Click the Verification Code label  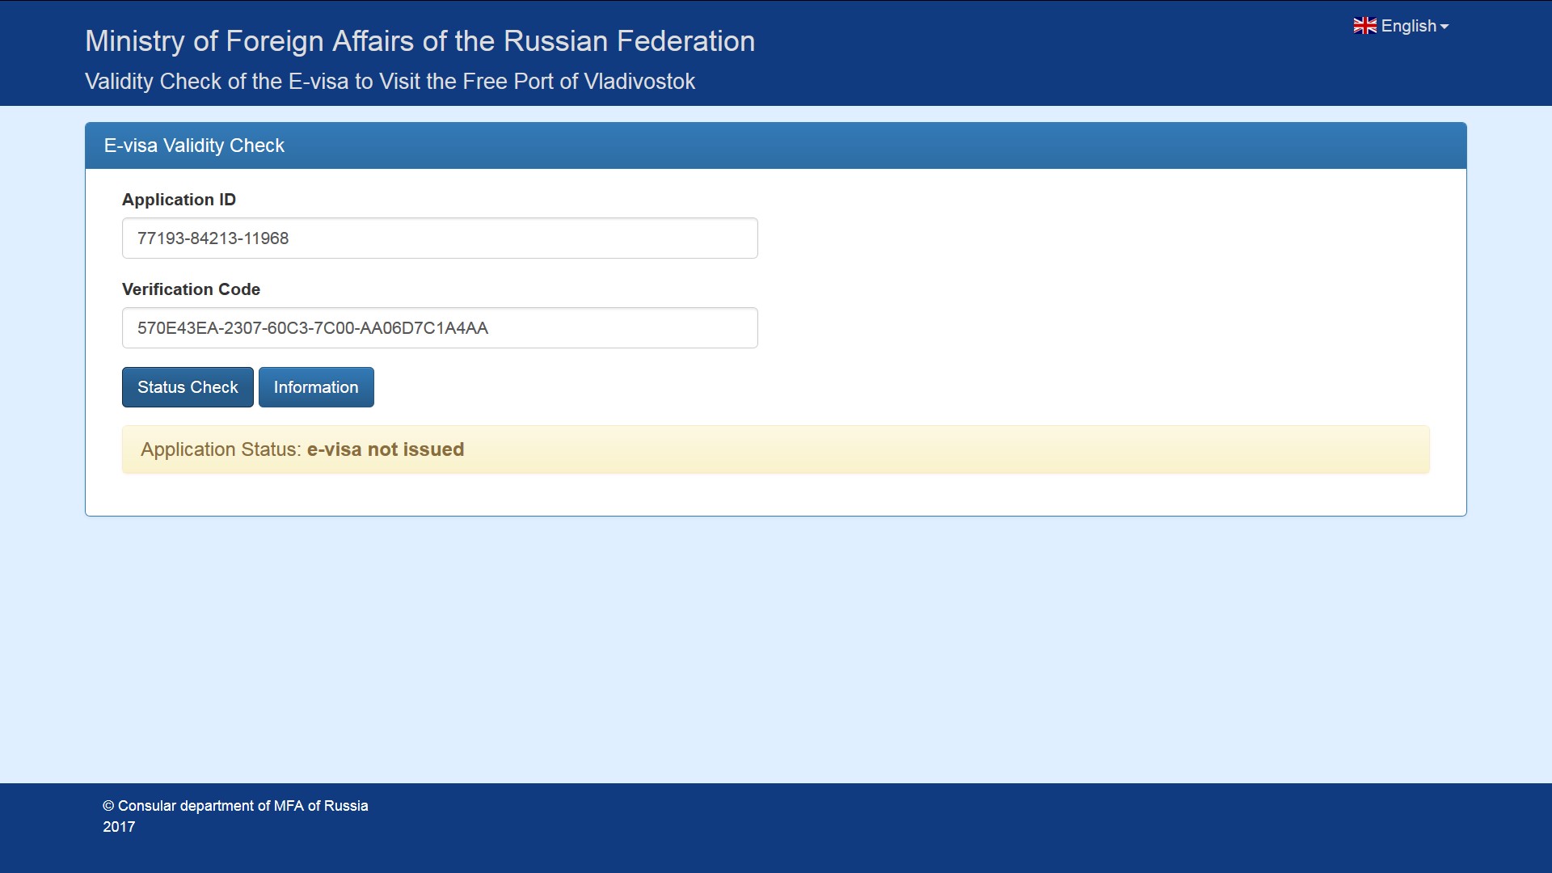click(x=191, y=289)
